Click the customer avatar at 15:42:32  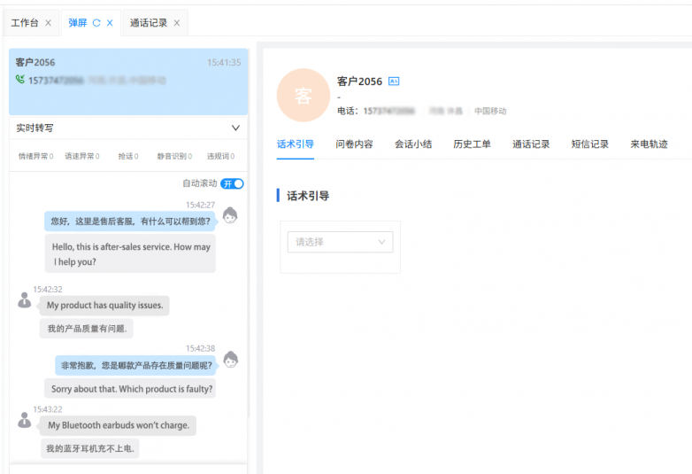click(x=24, y=300)
